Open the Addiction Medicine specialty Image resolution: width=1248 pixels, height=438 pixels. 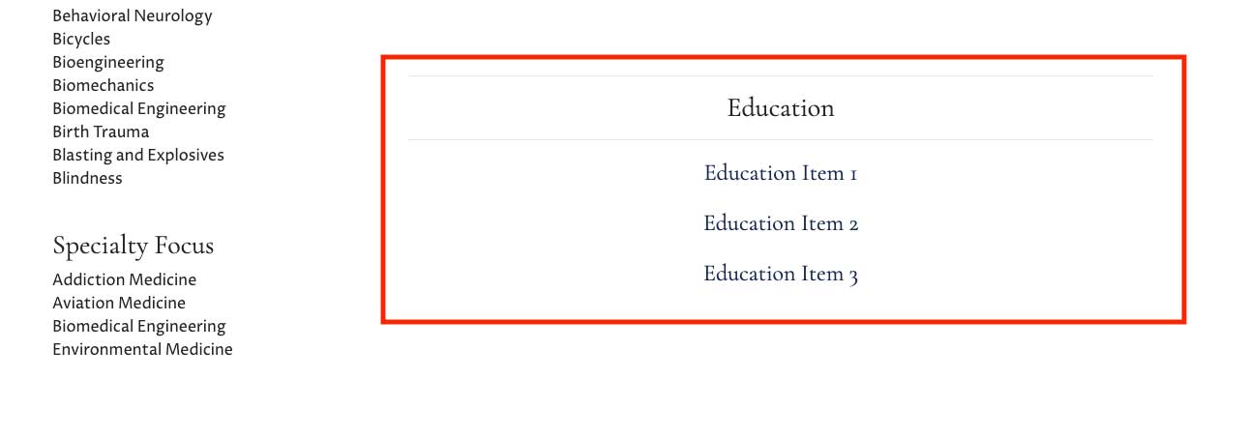pos(124,280)
